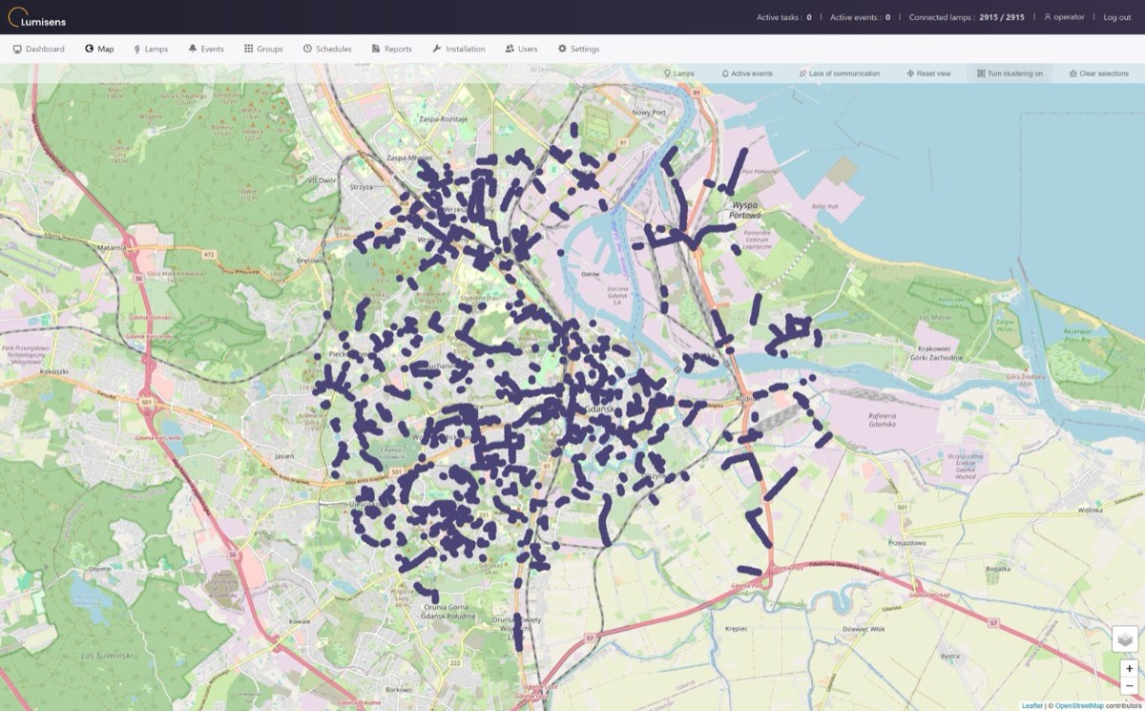Click the Dashboard monitor icon
The height and width of the screenshot is (711, 1145).
pos(17,49)
